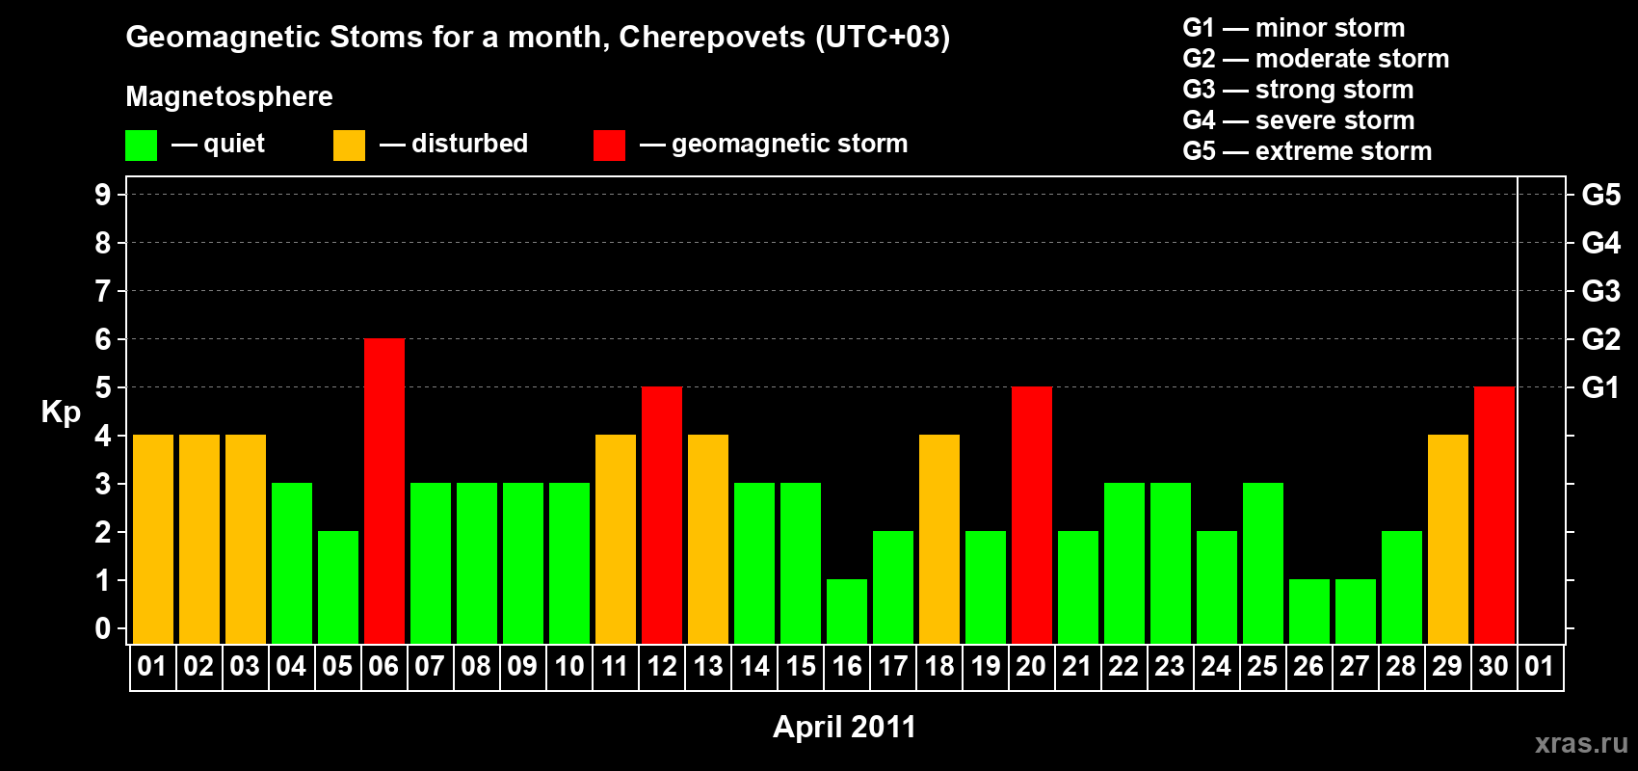Click the orange bar for April 01

[153, 540]
